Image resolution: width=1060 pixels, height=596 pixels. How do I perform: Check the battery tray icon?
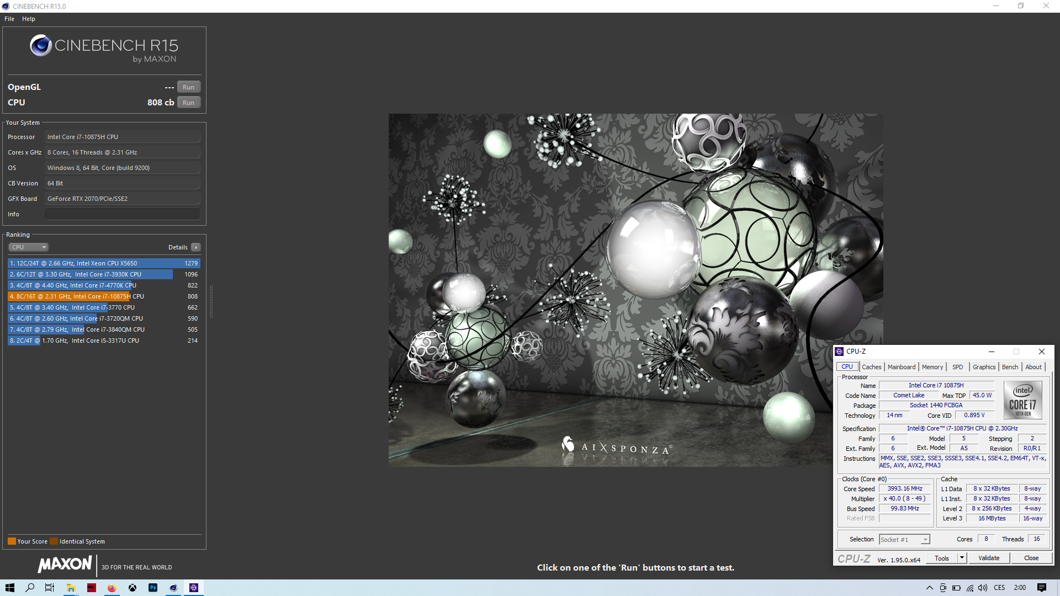[956, 588]
